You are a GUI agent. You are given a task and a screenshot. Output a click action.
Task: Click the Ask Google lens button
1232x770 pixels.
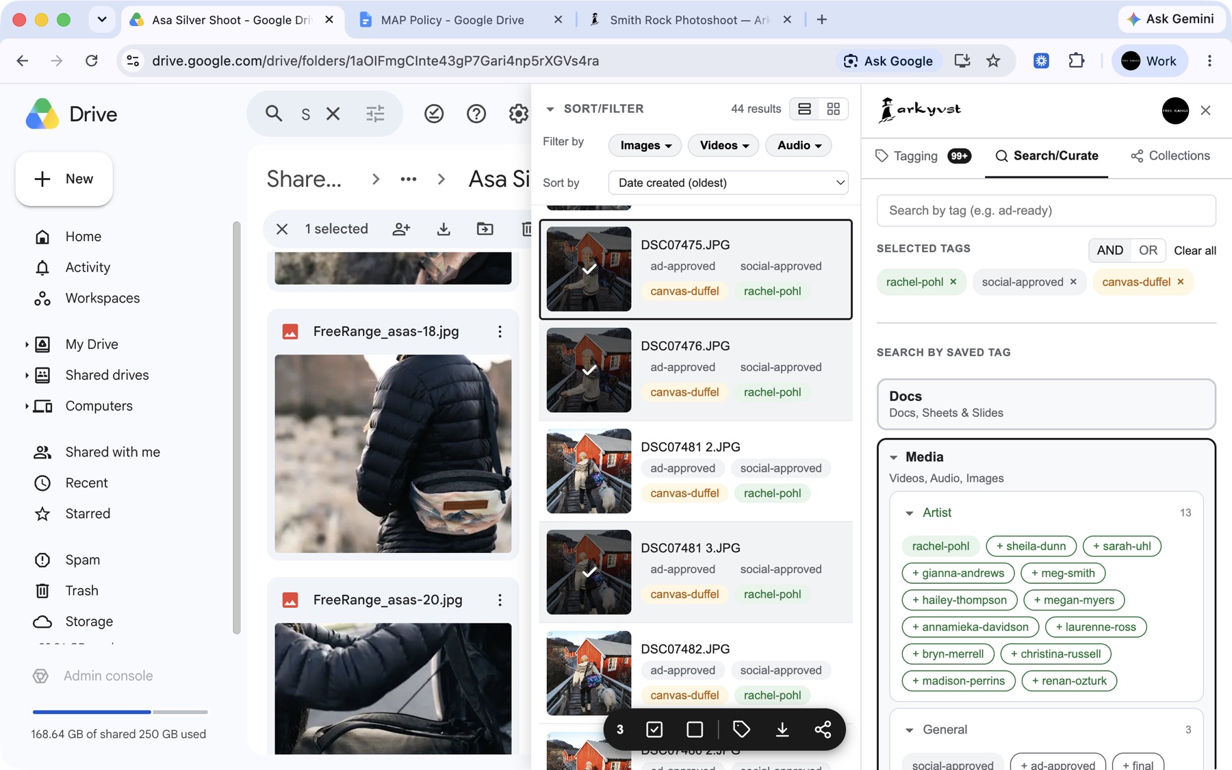[x=888, y=61]
